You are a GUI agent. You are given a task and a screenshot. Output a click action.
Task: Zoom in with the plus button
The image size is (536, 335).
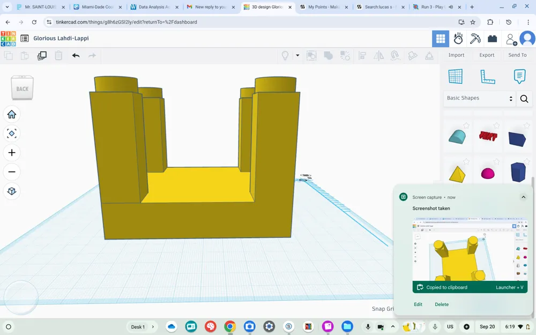pos(12,152)
